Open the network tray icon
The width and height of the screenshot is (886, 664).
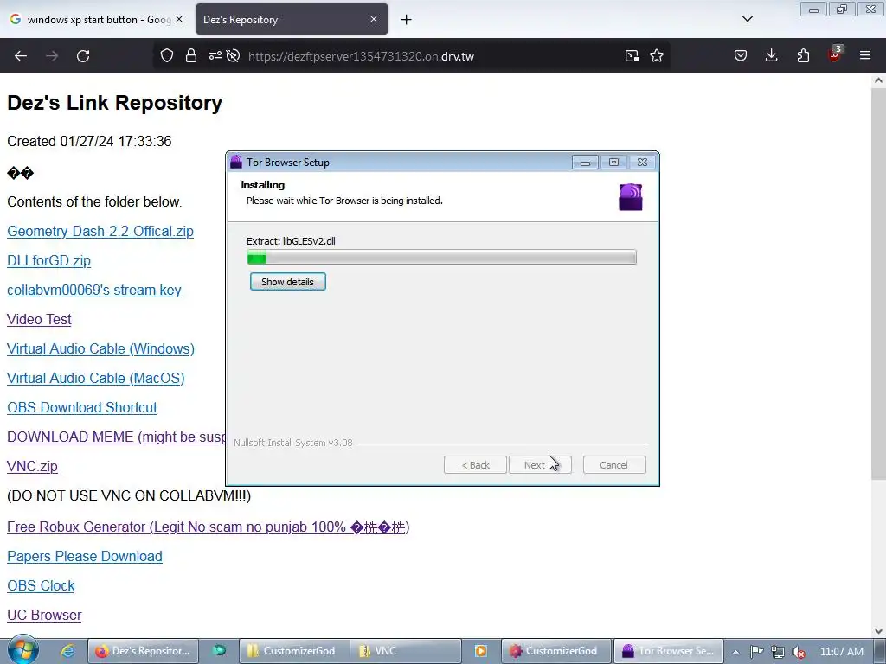pyautogui.click(x=778, y=652)
